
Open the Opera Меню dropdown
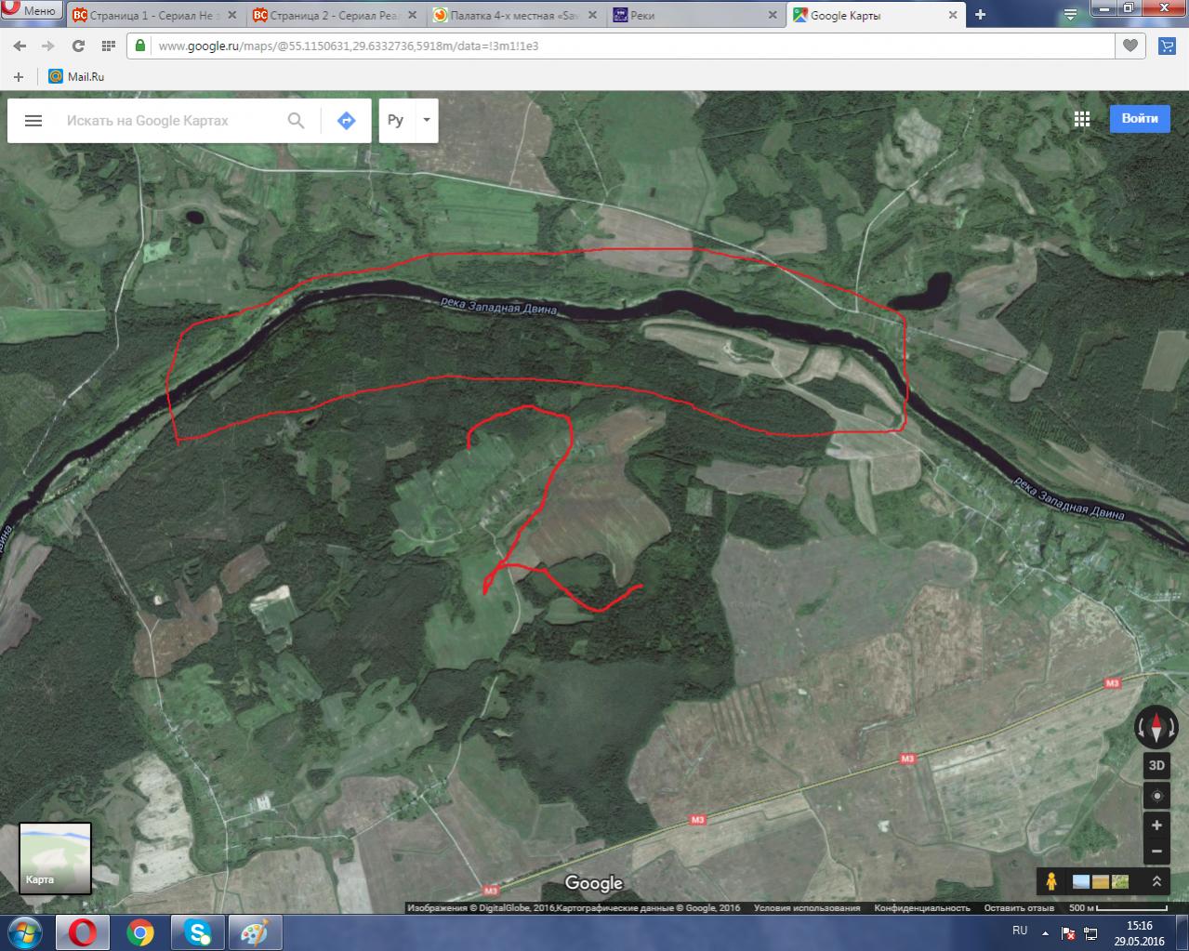32,12
